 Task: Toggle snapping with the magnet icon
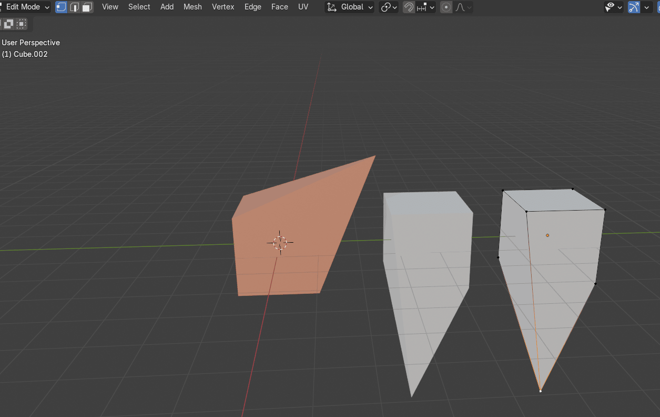click(409, 7)
